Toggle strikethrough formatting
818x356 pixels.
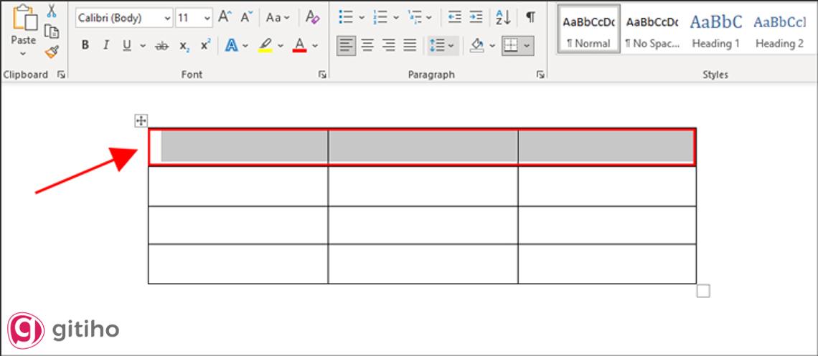coord(161,46)
